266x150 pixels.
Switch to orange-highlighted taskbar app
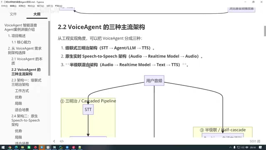(42, 147)
